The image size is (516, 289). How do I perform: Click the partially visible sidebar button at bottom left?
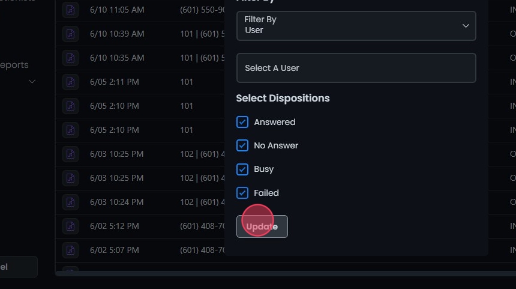(x=18, y=267)
